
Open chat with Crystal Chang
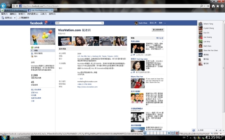208,28
